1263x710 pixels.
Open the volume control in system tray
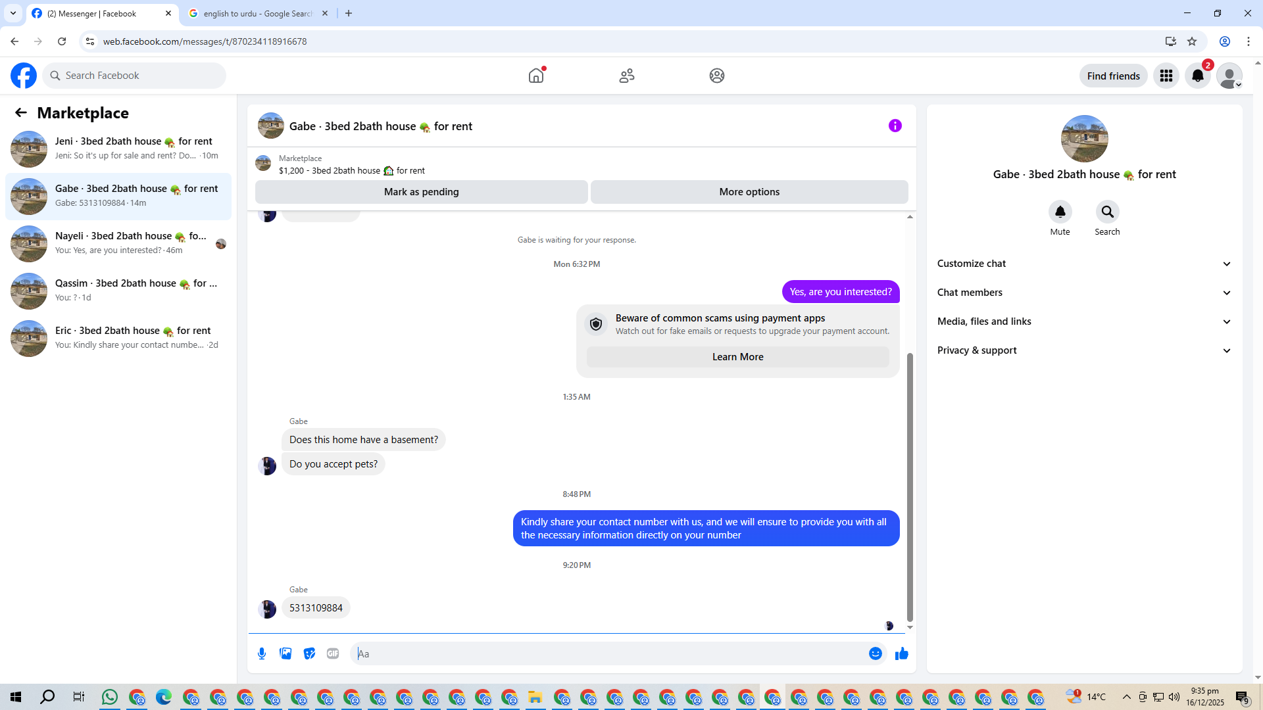click(x=1174, y=697)
